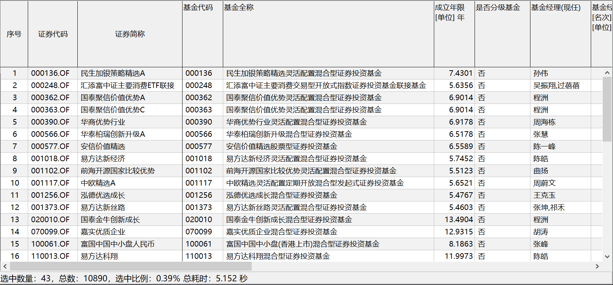Select cell 华商优势行业
Screen dimensions: 613x285
click(130, 122)
